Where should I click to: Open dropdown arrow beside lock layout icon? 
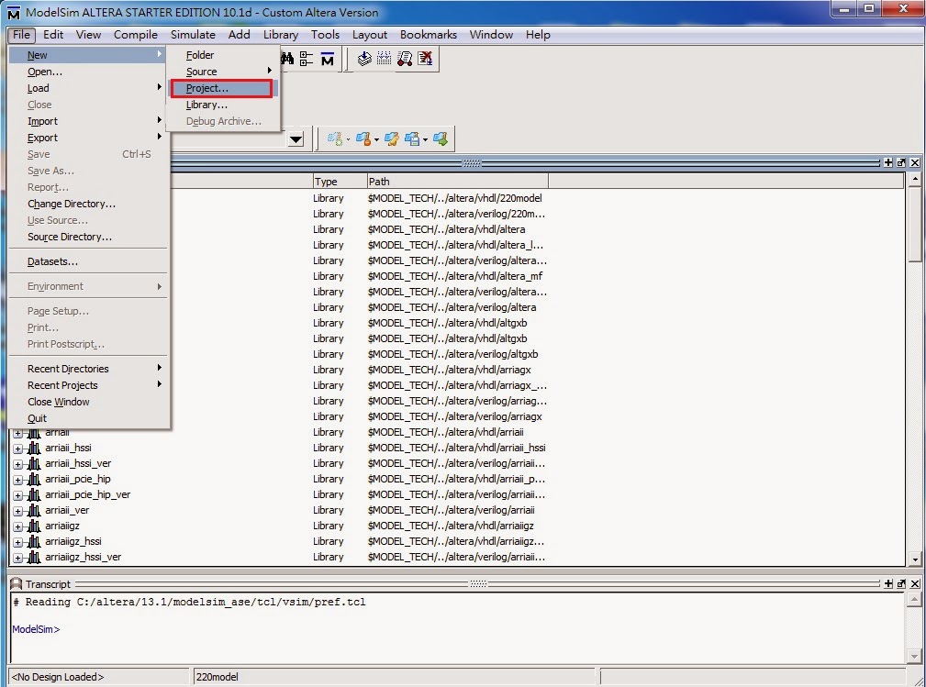[376, 140]
